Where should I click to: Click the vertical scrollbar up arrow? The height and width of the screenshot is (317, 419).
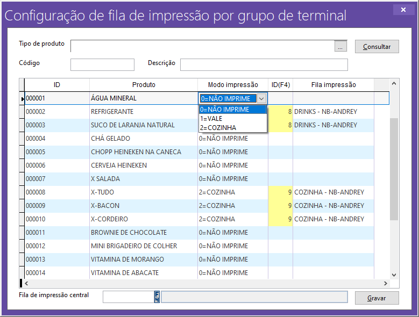(393, 84)
